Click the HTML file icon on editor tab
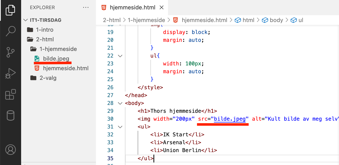The height and width of the screenshot is (165, 339). tap(104, 8)
